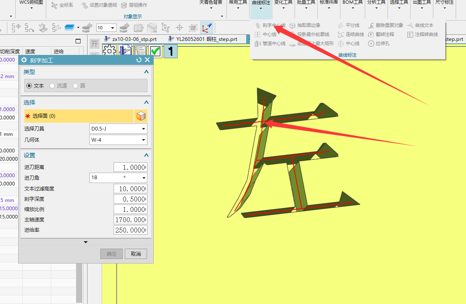Open the 变化工具 ribbon menu
The width and height of the screenshot is (466, 304).
click(x=283, y=5)
